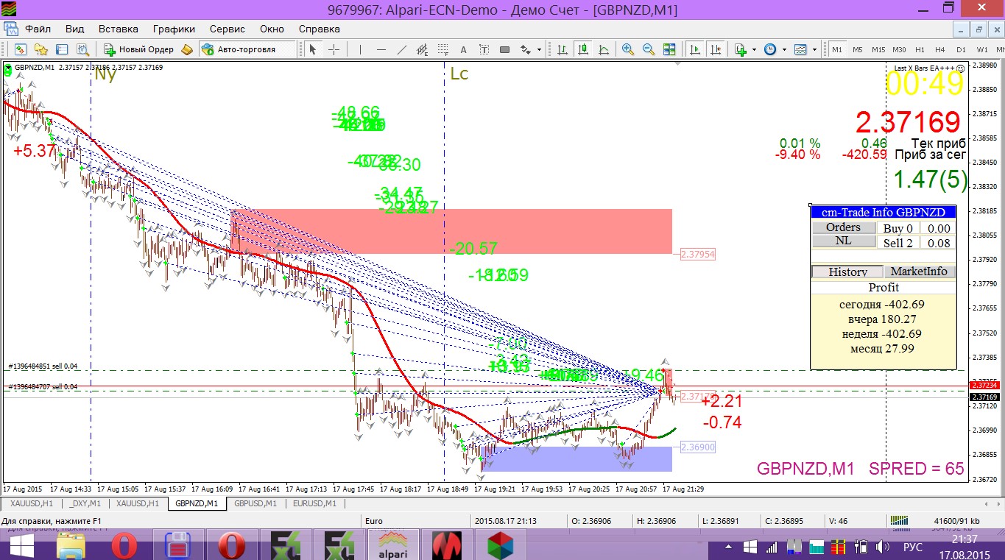Click the '#1396484851 sell 0.04' order label
The image size is (1005, 560).
(x=43, y=366)
